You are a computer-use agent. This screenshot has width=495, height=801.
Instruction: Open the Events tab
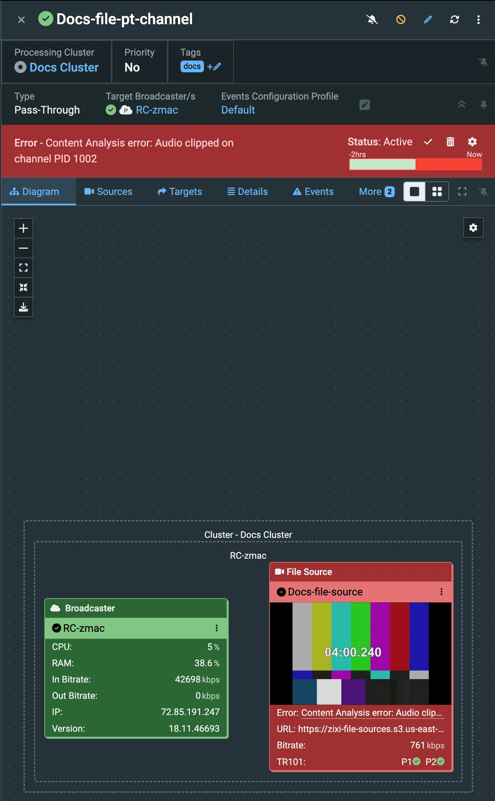tap(313, 192)
